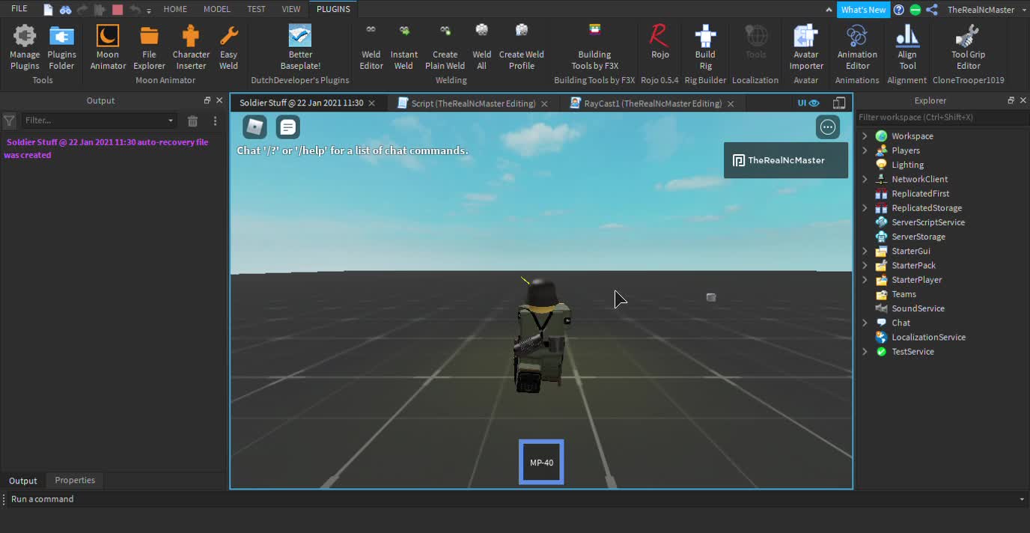Viewport: 1030px width, 533px height.
Task: Switch to the VIEW ribbon tab
Action: coord(291,9)
